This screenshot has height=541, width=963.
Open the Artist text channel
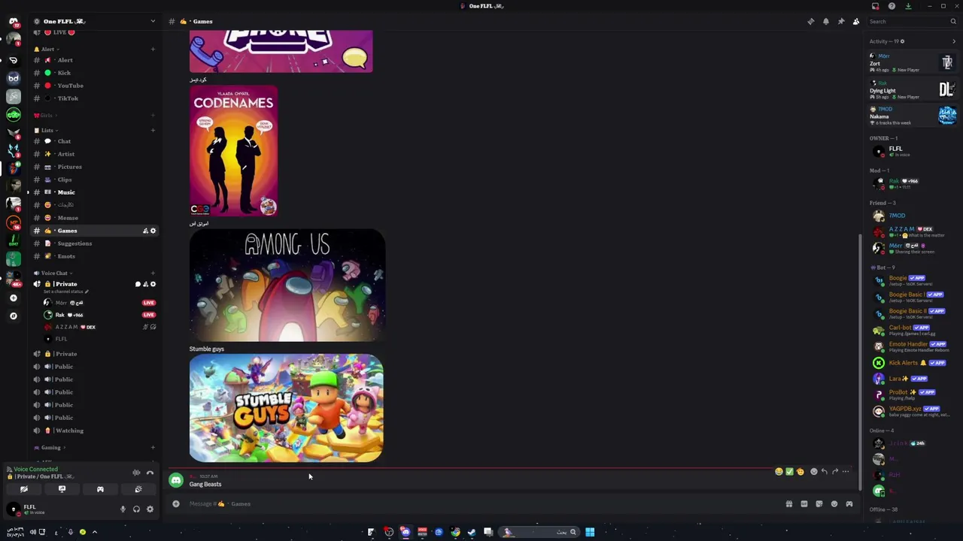tap(94, 154)
